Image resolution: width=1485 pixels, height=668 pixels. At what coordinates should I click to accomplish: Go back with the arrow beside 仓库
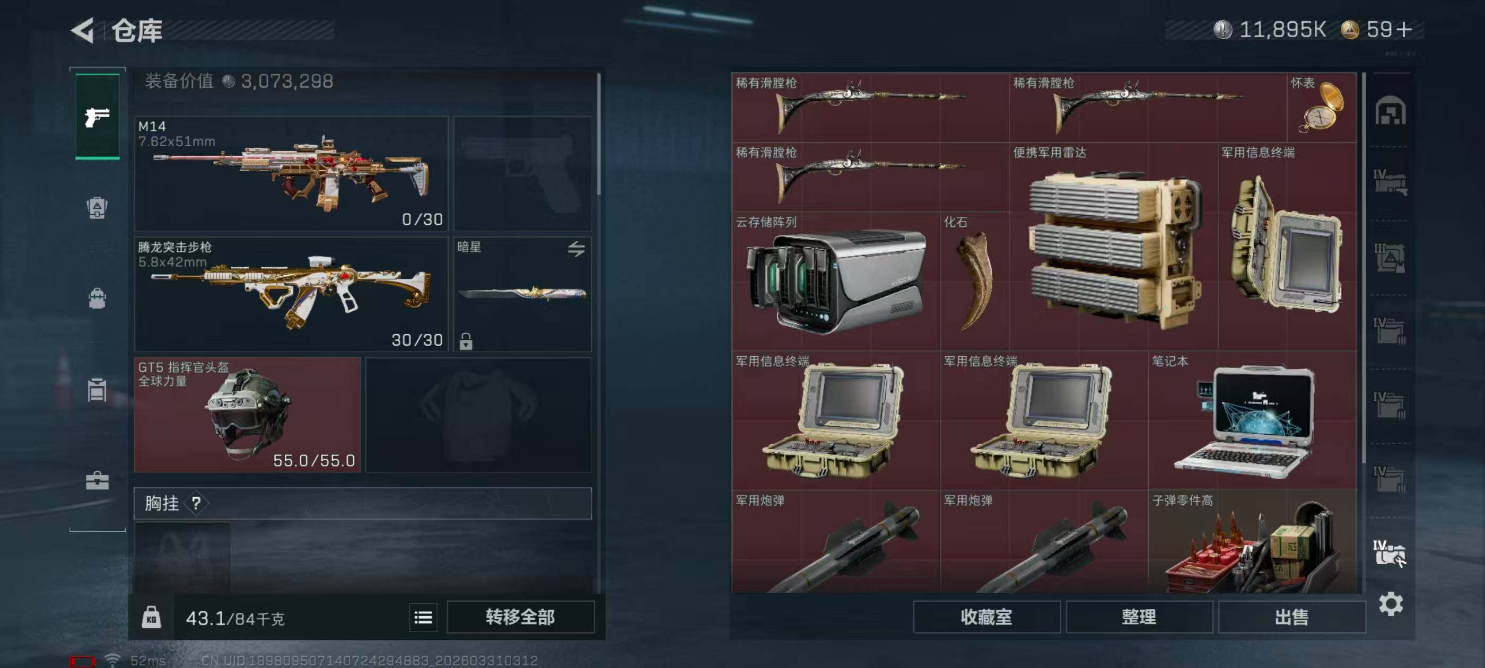point(82,30)
